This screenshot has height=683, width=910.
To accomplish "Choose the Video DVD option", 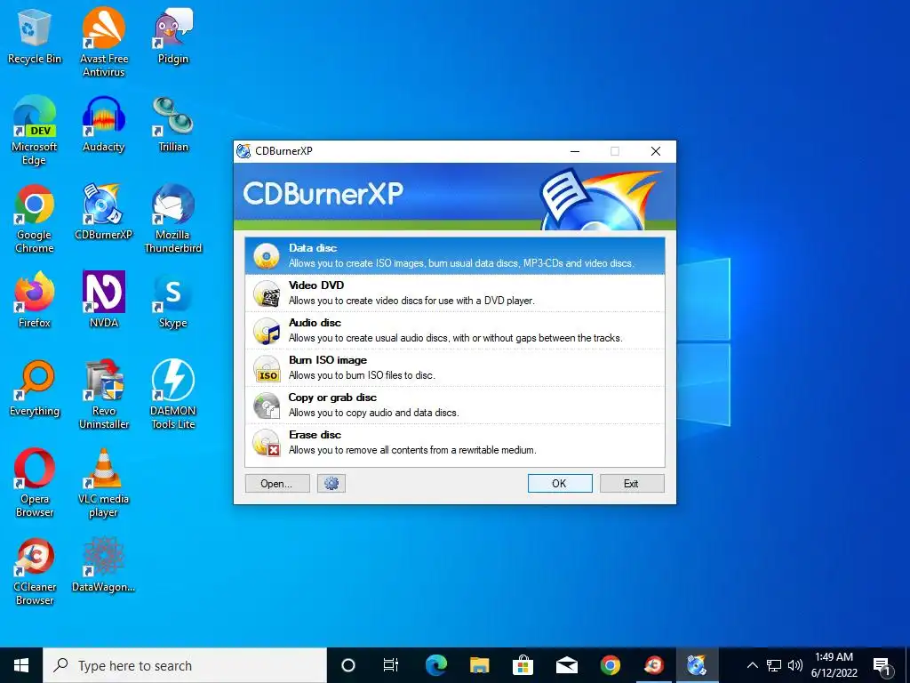I will (454, 293).
